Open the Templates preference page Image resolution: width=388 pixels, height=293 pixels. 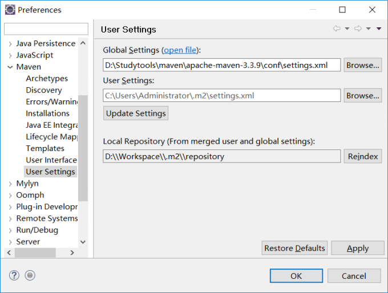(x=45, y=148)
